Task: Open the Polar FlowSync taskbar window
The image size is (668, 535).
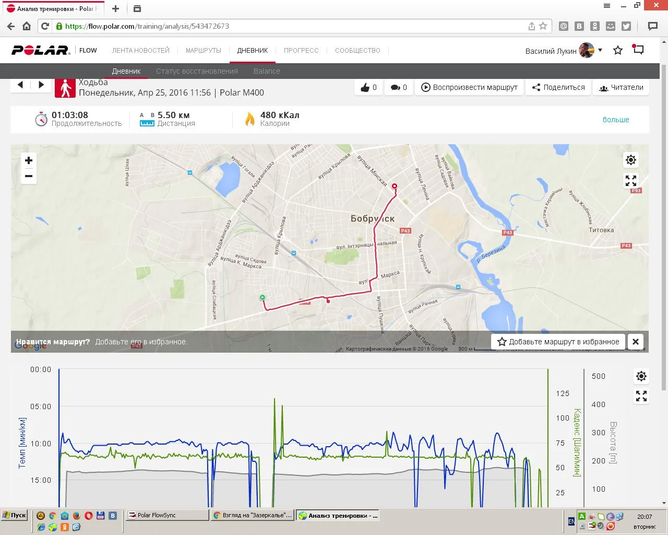Action: pyautogui.click(x=167, y=515)
